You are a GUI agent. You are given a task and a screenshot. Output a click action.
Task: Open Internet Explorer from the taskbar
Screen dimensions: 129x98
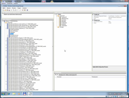point(9,94)
